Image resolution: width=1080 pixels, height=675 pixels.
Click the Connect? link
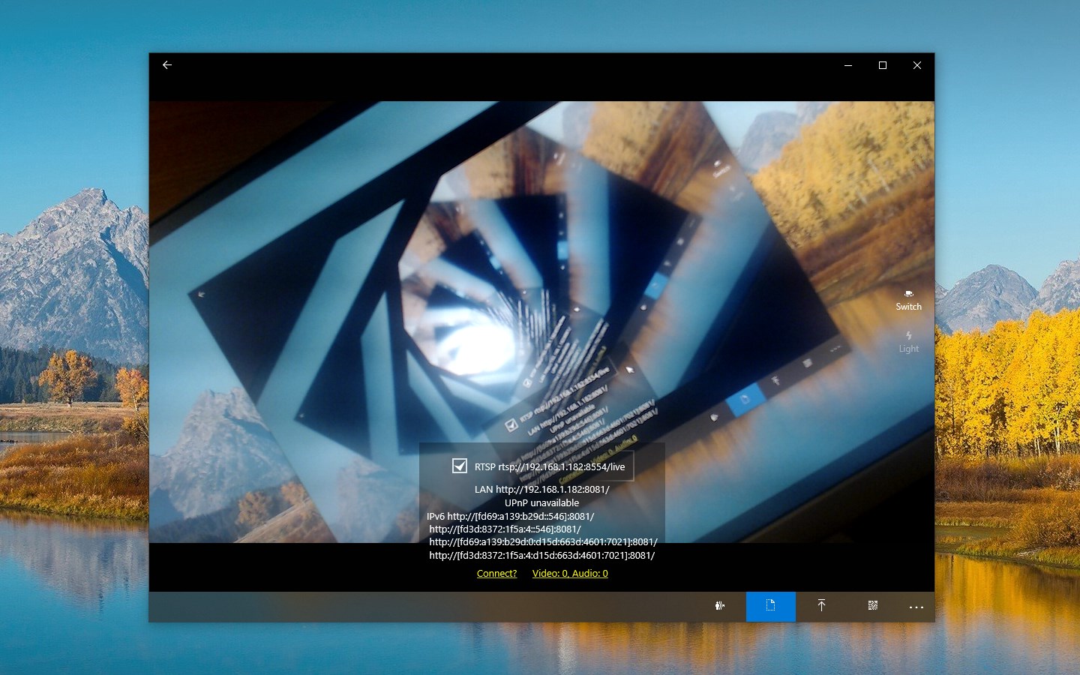click(496, 573)
